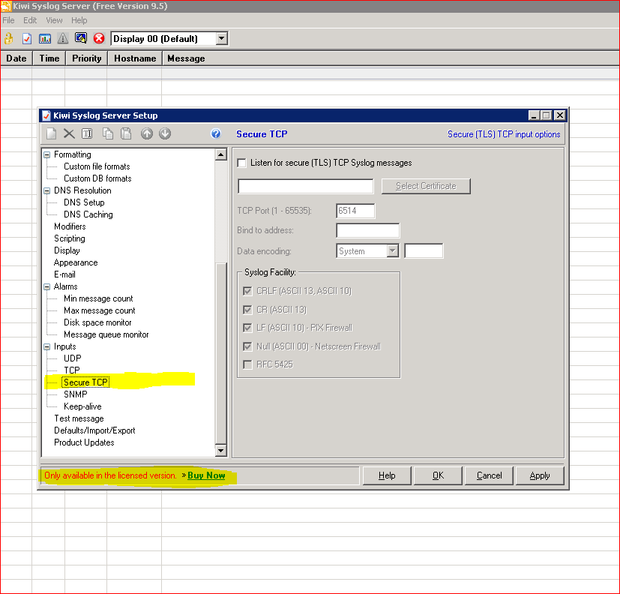Select Scripting in the tree

pyautogui.click(x=70, y=238)
